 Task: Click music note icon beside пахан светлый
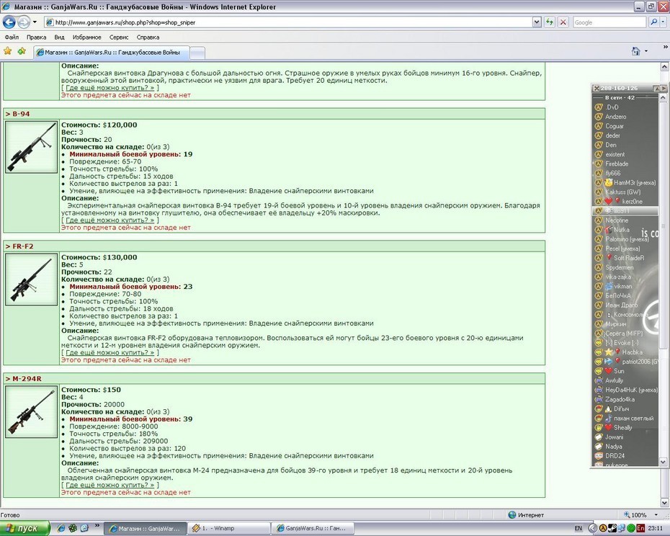609,418
